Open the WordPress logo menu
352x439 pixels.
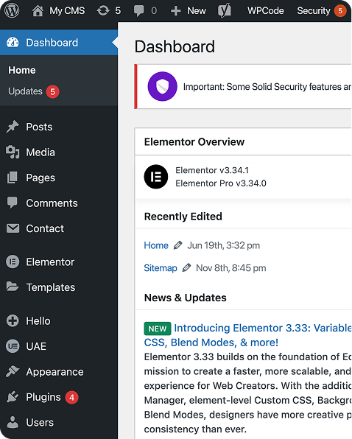12,10
